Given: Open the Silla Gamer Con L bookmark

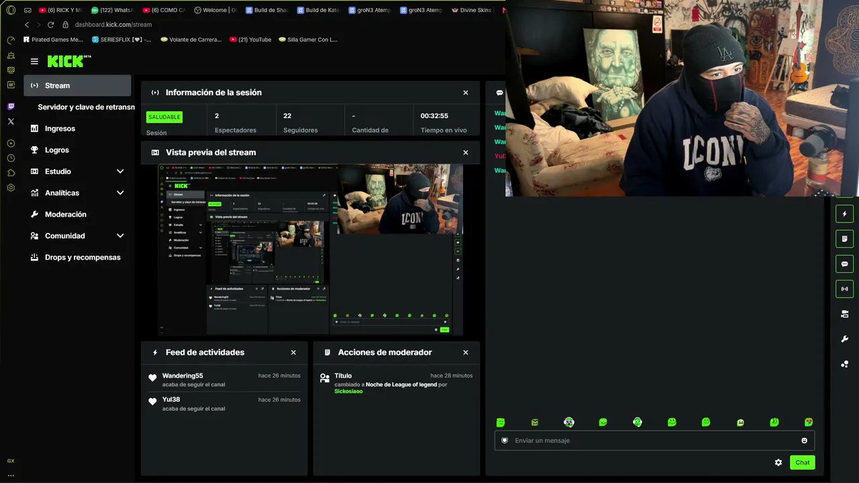Looking at the screenshot, I should [x=308, y=40].
